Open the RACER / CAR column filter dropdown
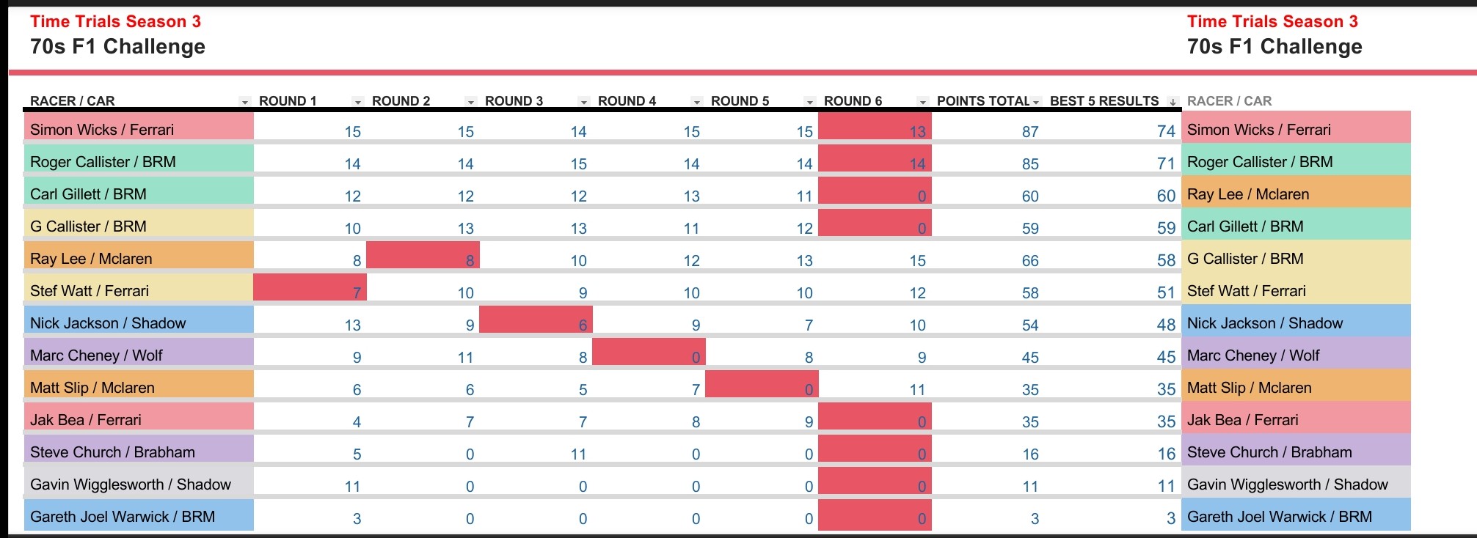 [245, 102]
